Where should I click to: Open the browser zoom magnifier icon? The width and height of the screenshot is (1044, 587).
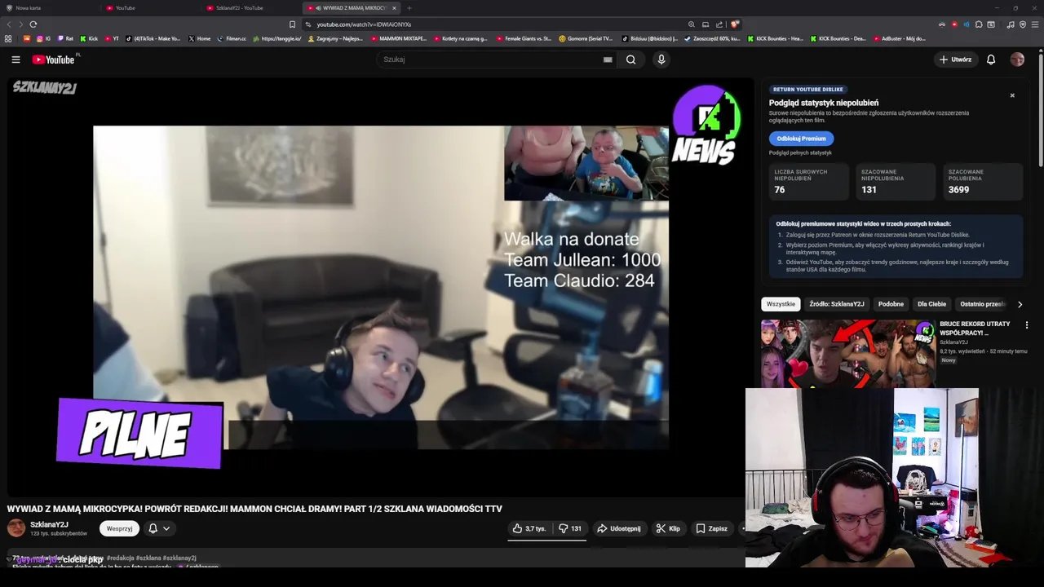(692, 24)
